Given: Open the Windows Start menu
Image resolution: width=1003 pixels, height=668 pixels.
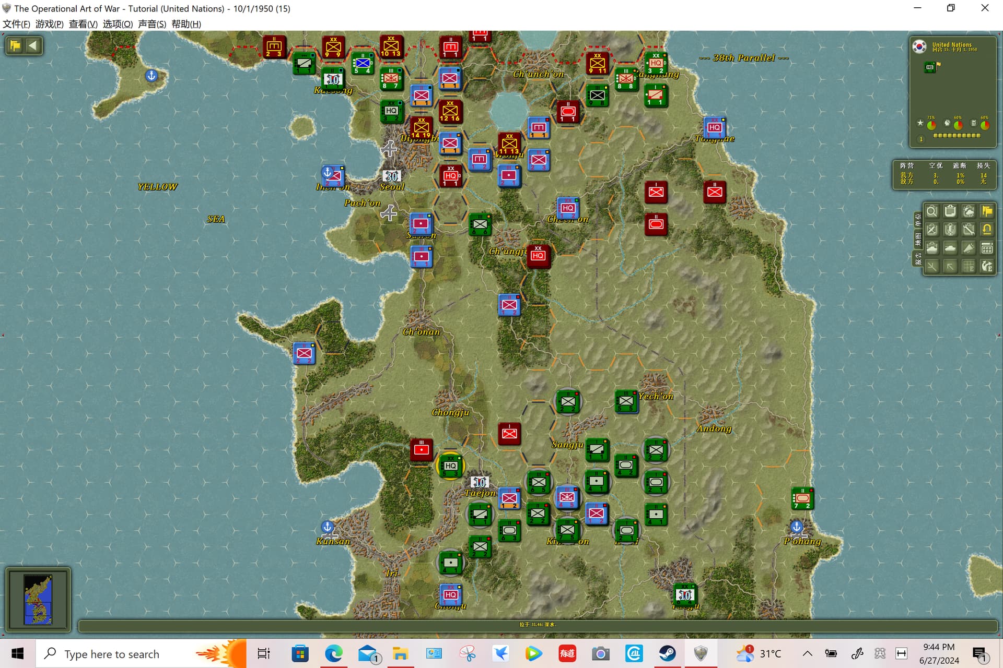Looking at the screenshot, I should 17,653.
